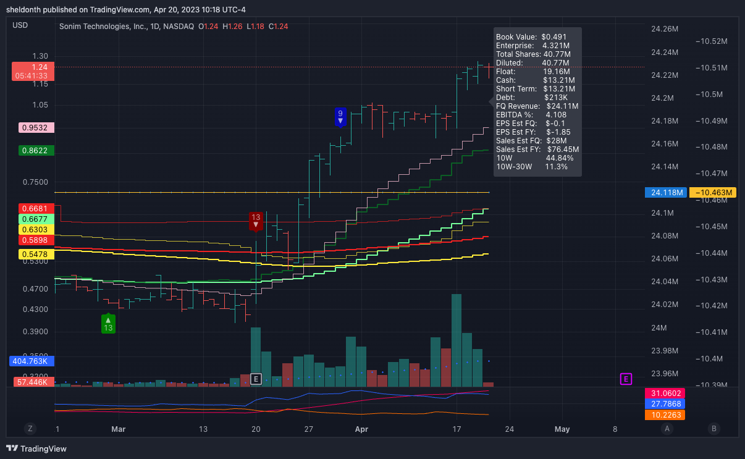The height and width of the screenshot is (459, 745).
Task: Click the 24.26M right axis tick
Action: click(665, 29)
